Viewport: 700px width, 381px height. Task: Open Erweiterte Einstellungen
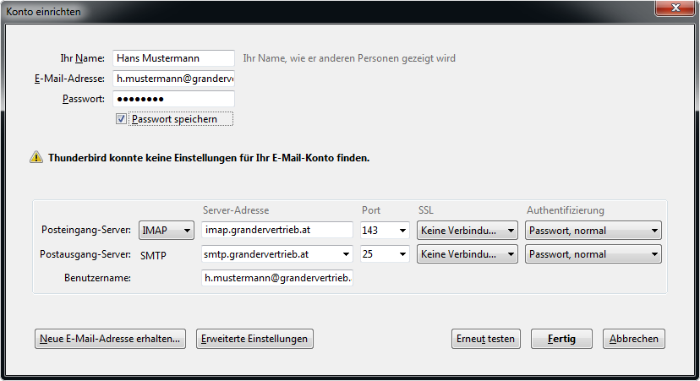[254, 339]
